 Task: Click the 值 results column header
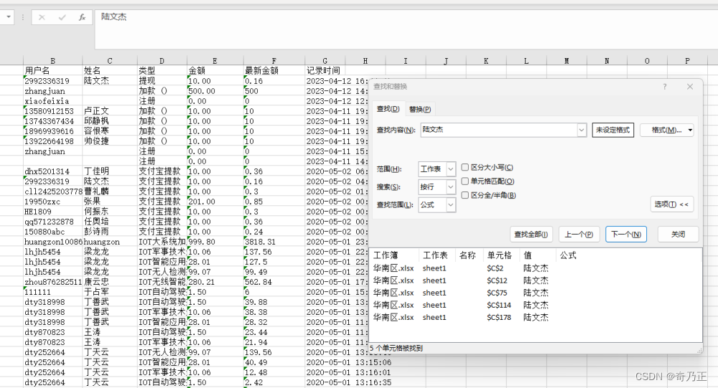tap(537, 255)
